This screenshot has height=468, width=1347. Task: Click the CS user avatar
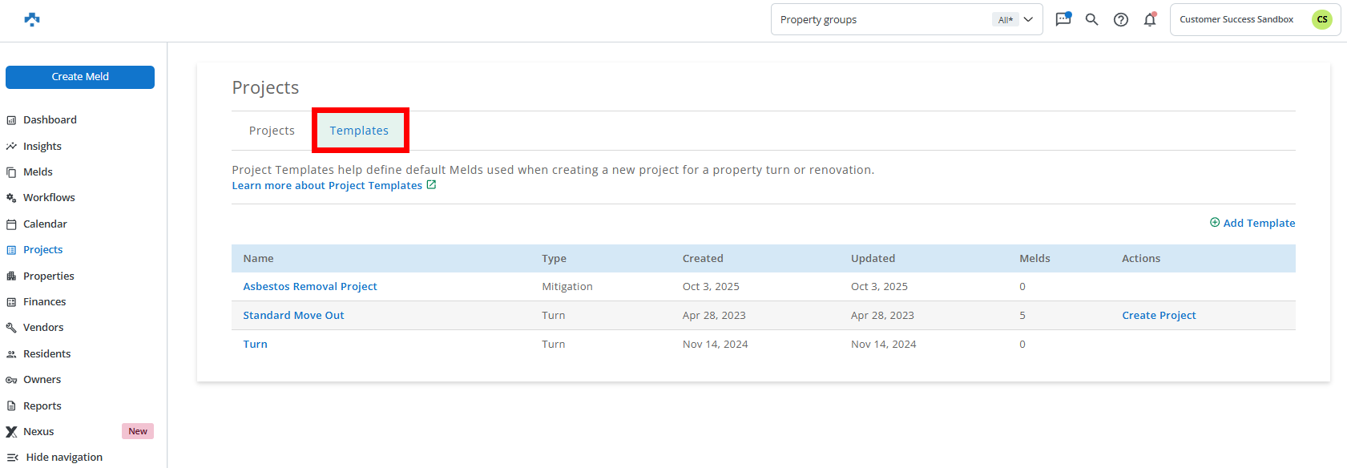[x=1321, y=19]
